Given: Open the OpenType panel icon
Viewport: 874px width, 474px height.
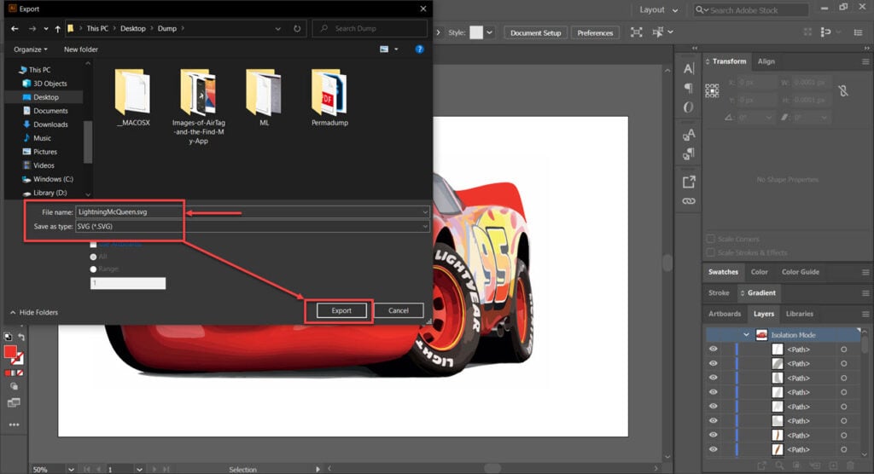Looking at the screenshot, I should [x=689, y=107].
